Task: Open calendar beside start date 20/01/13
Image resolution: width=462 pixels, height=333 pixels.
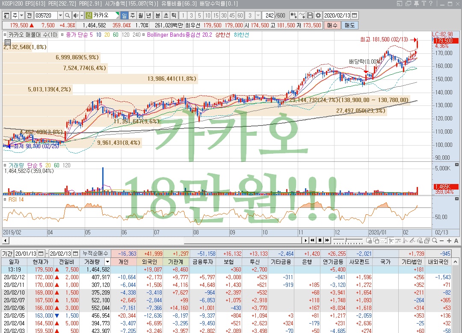Action: pyautogui.click(x=41, y=254)
